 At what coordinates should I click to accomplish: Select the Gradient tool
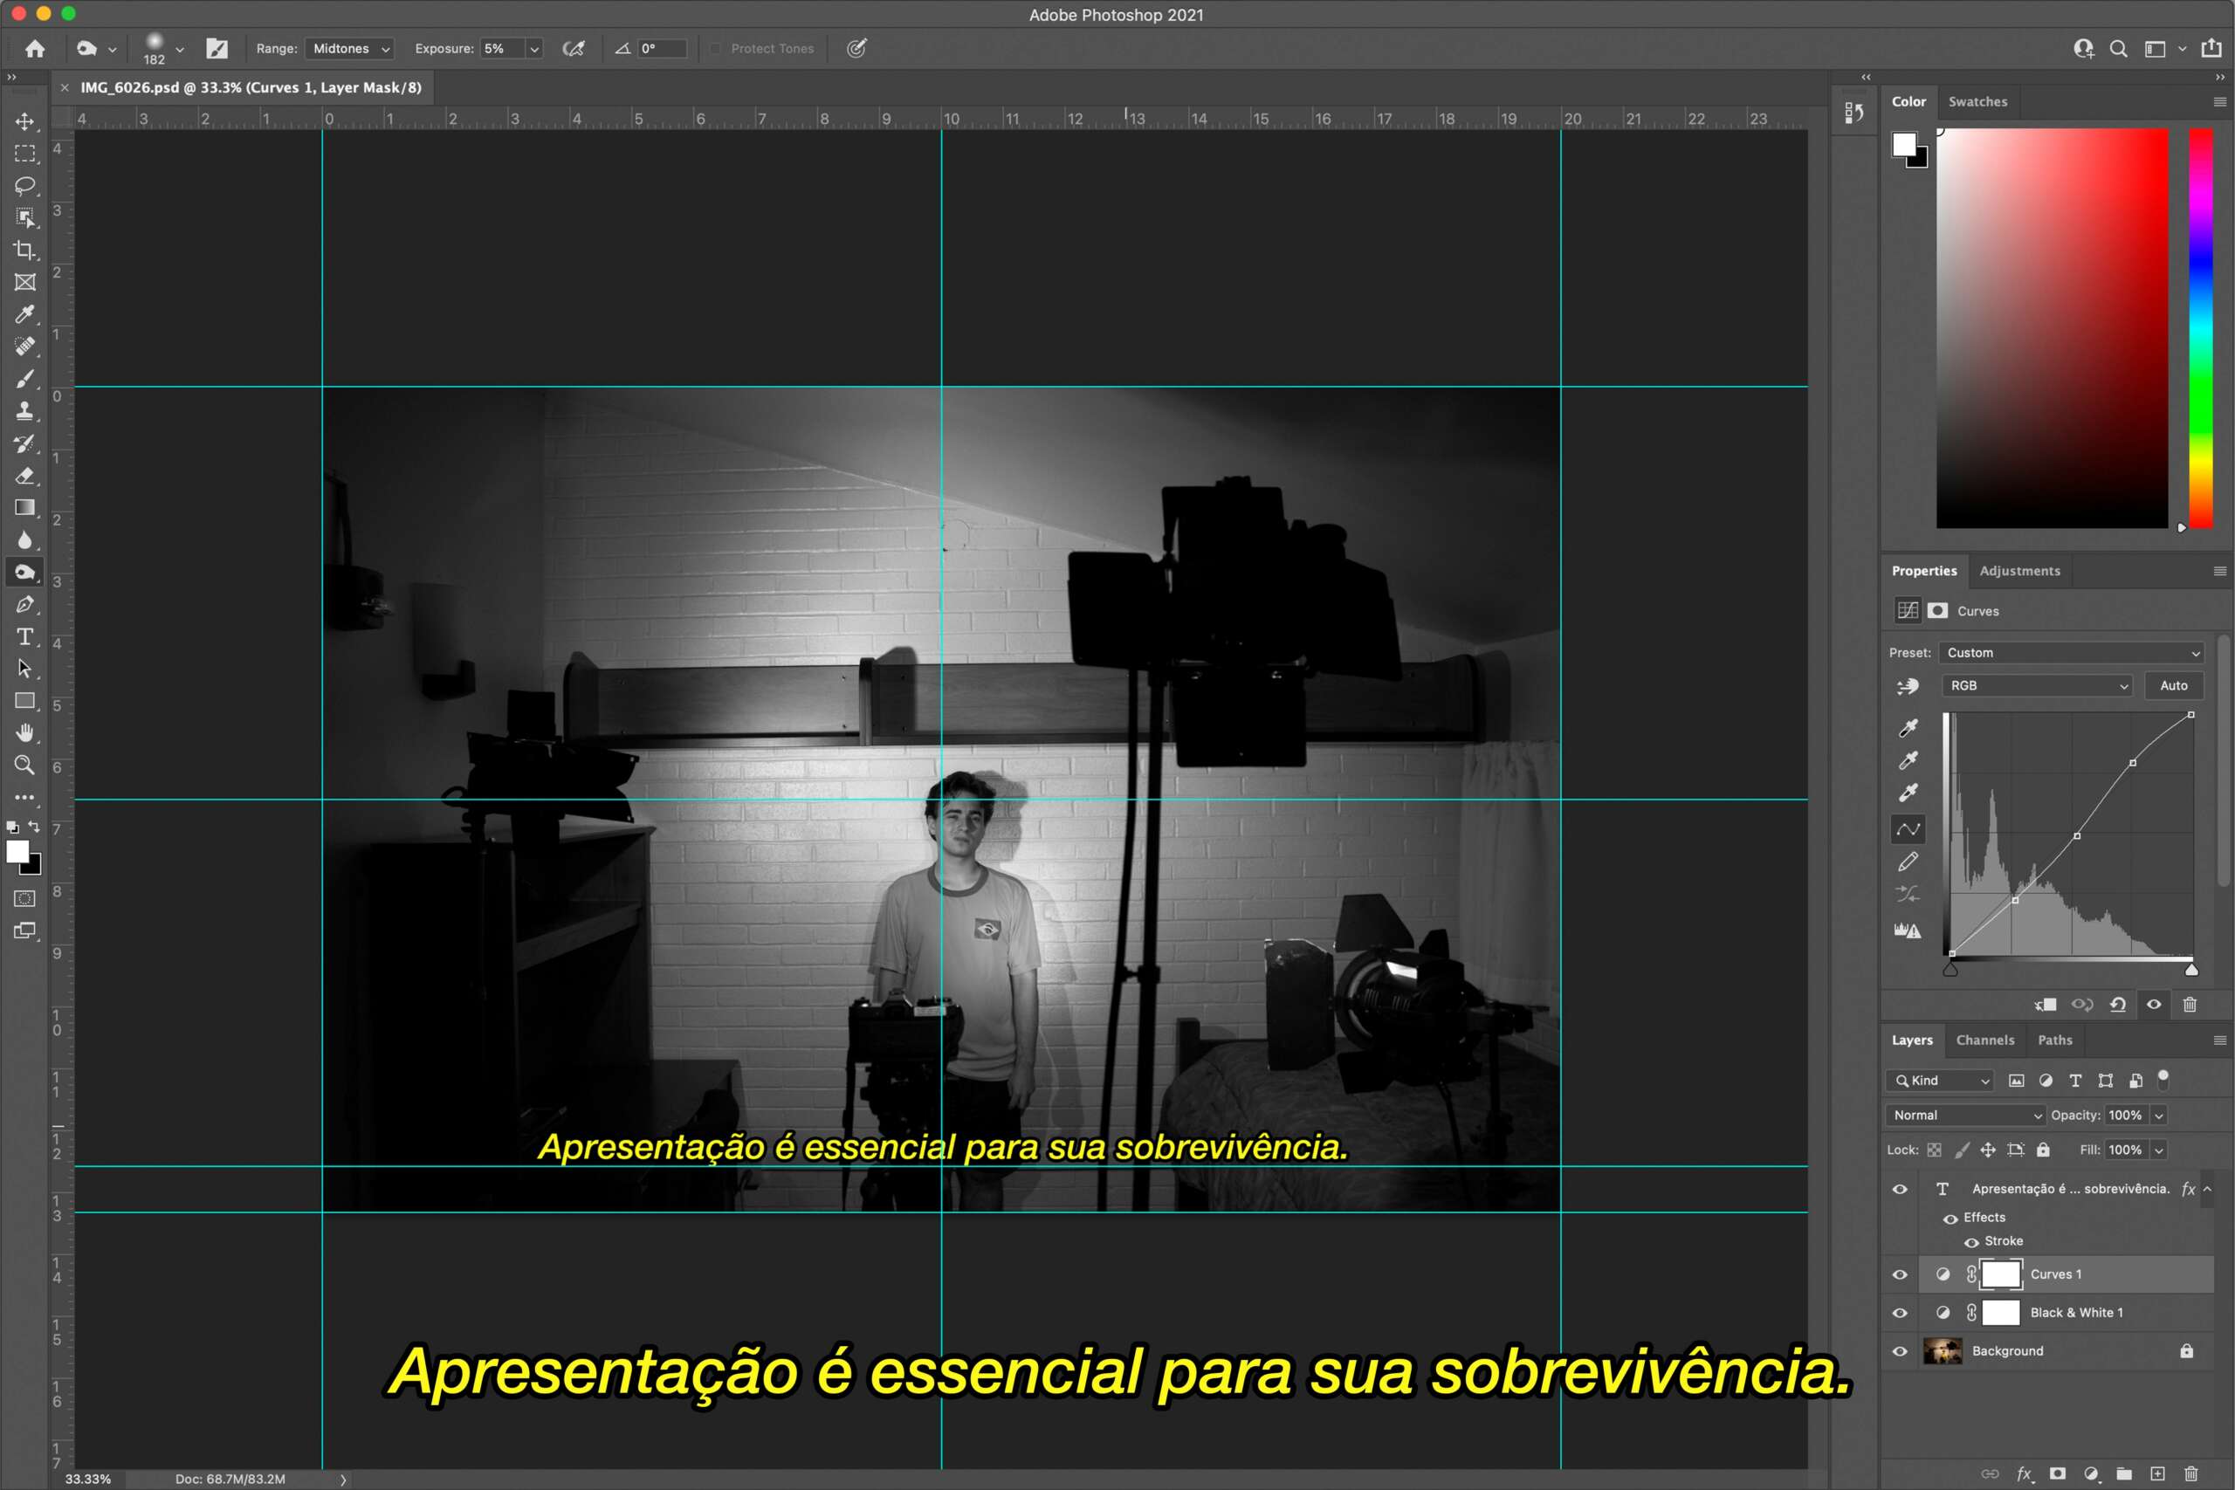[x=24, y=507]
